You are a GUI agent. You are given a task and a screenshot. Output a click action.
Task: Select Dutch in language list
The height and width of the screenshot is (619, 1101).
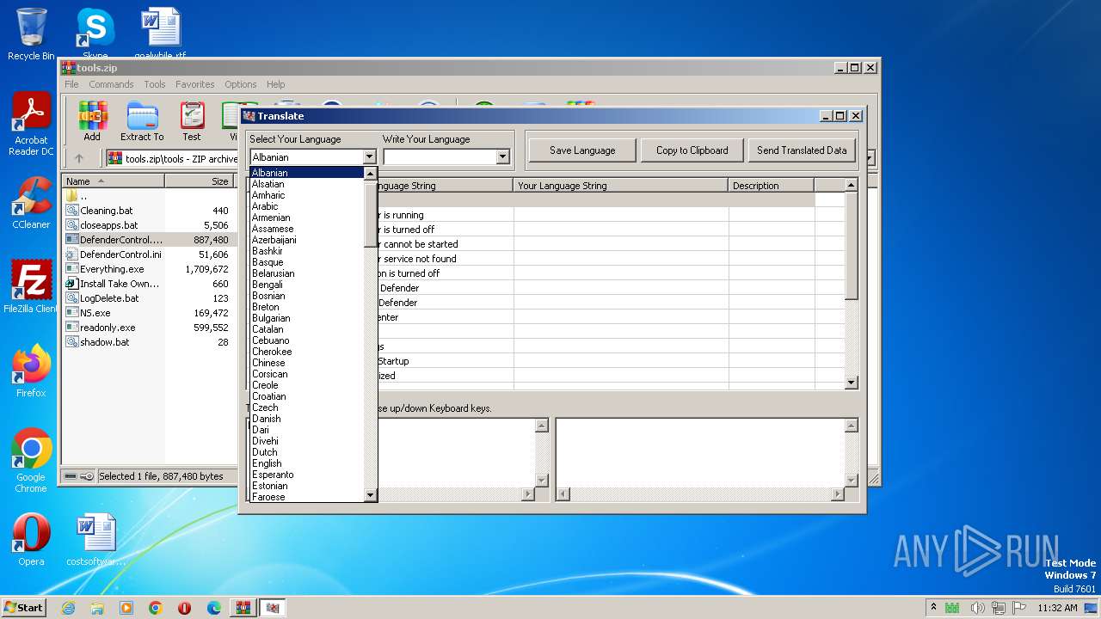point(307,452)
